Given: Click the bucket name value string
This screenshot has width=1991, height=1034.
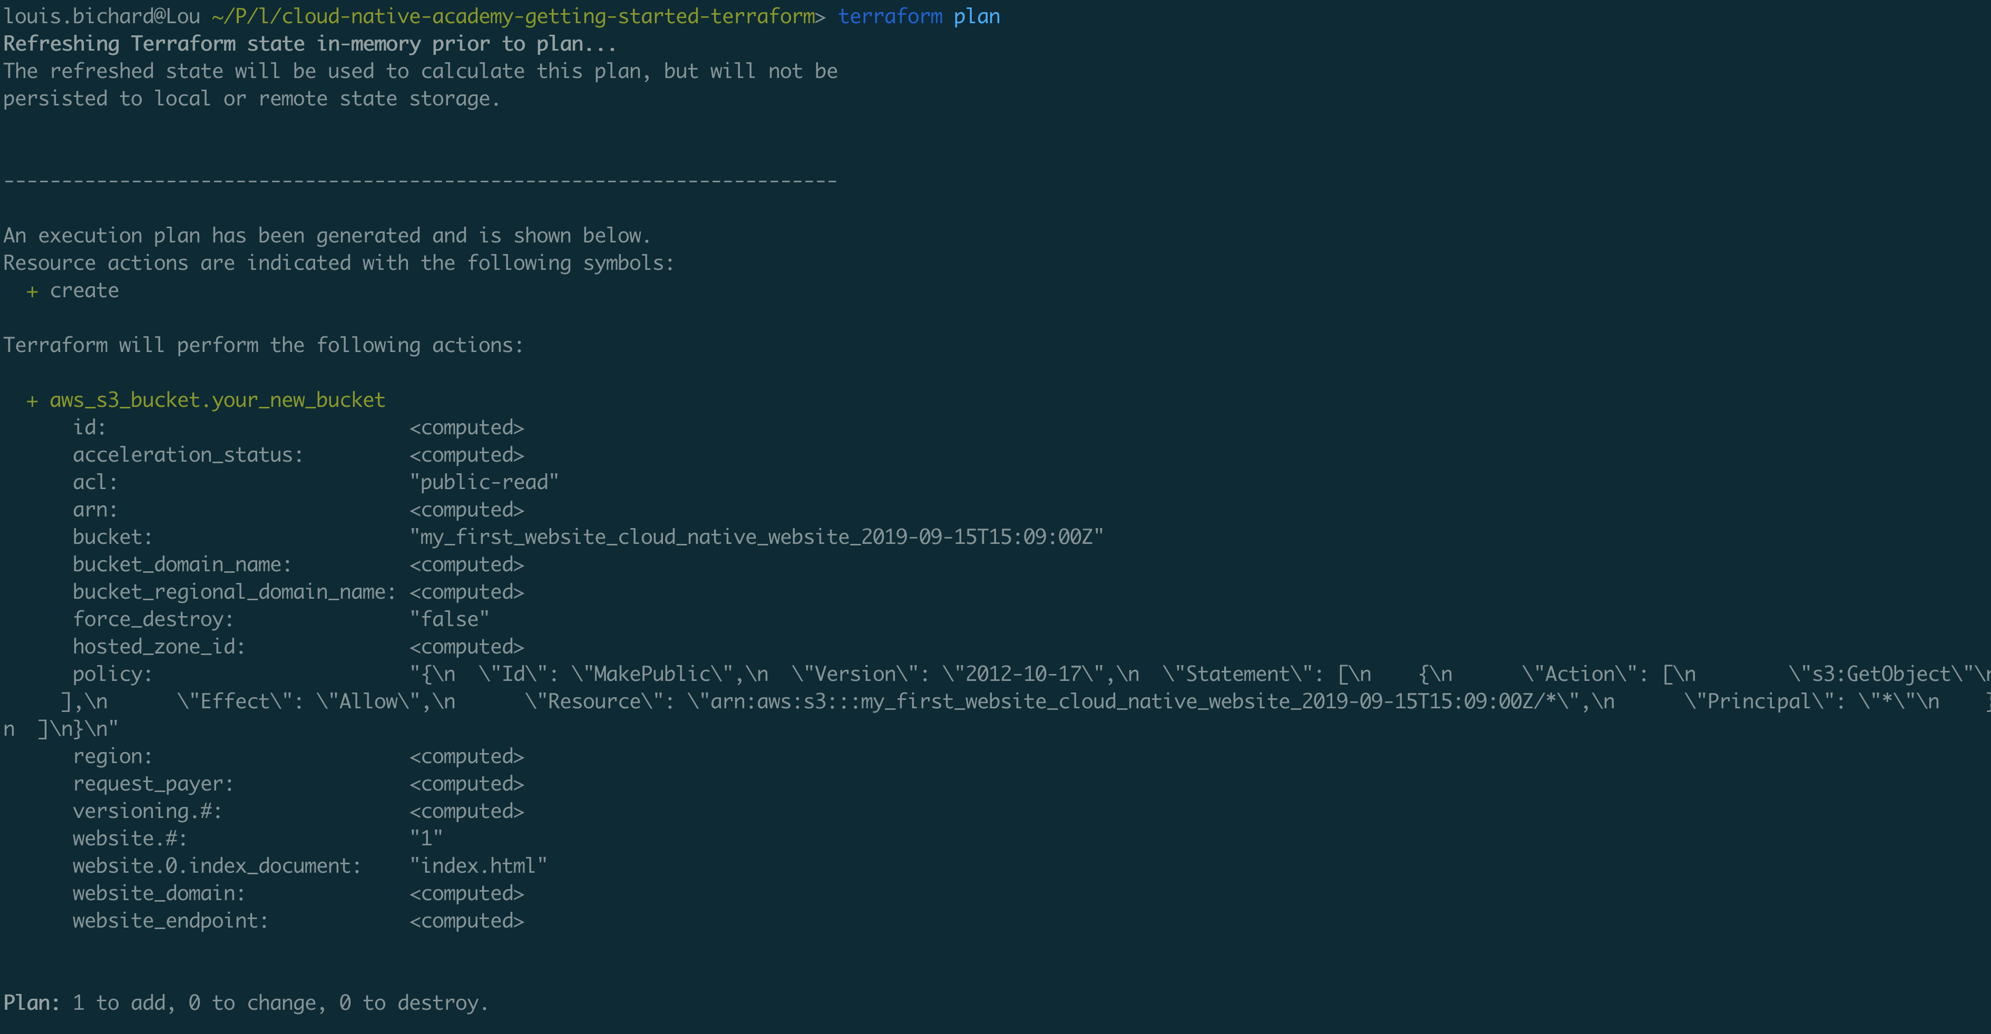Looking at the screenshot, I should click(756, 537).
